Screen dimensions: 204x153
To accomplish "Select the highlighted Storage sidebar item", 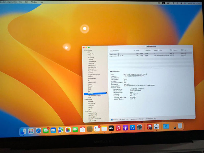I will [x=95, y=94].
